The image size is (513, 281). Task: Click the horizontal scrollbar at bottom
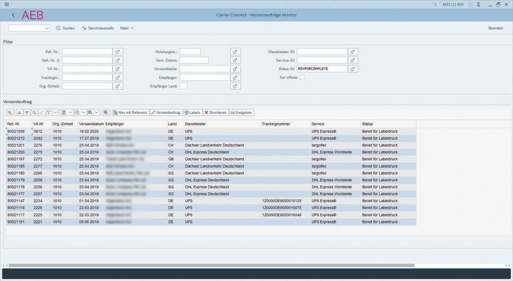click(x=212, y=265)
